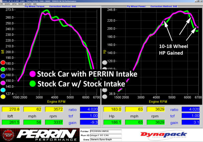Open the Display menu

(8, 4)
